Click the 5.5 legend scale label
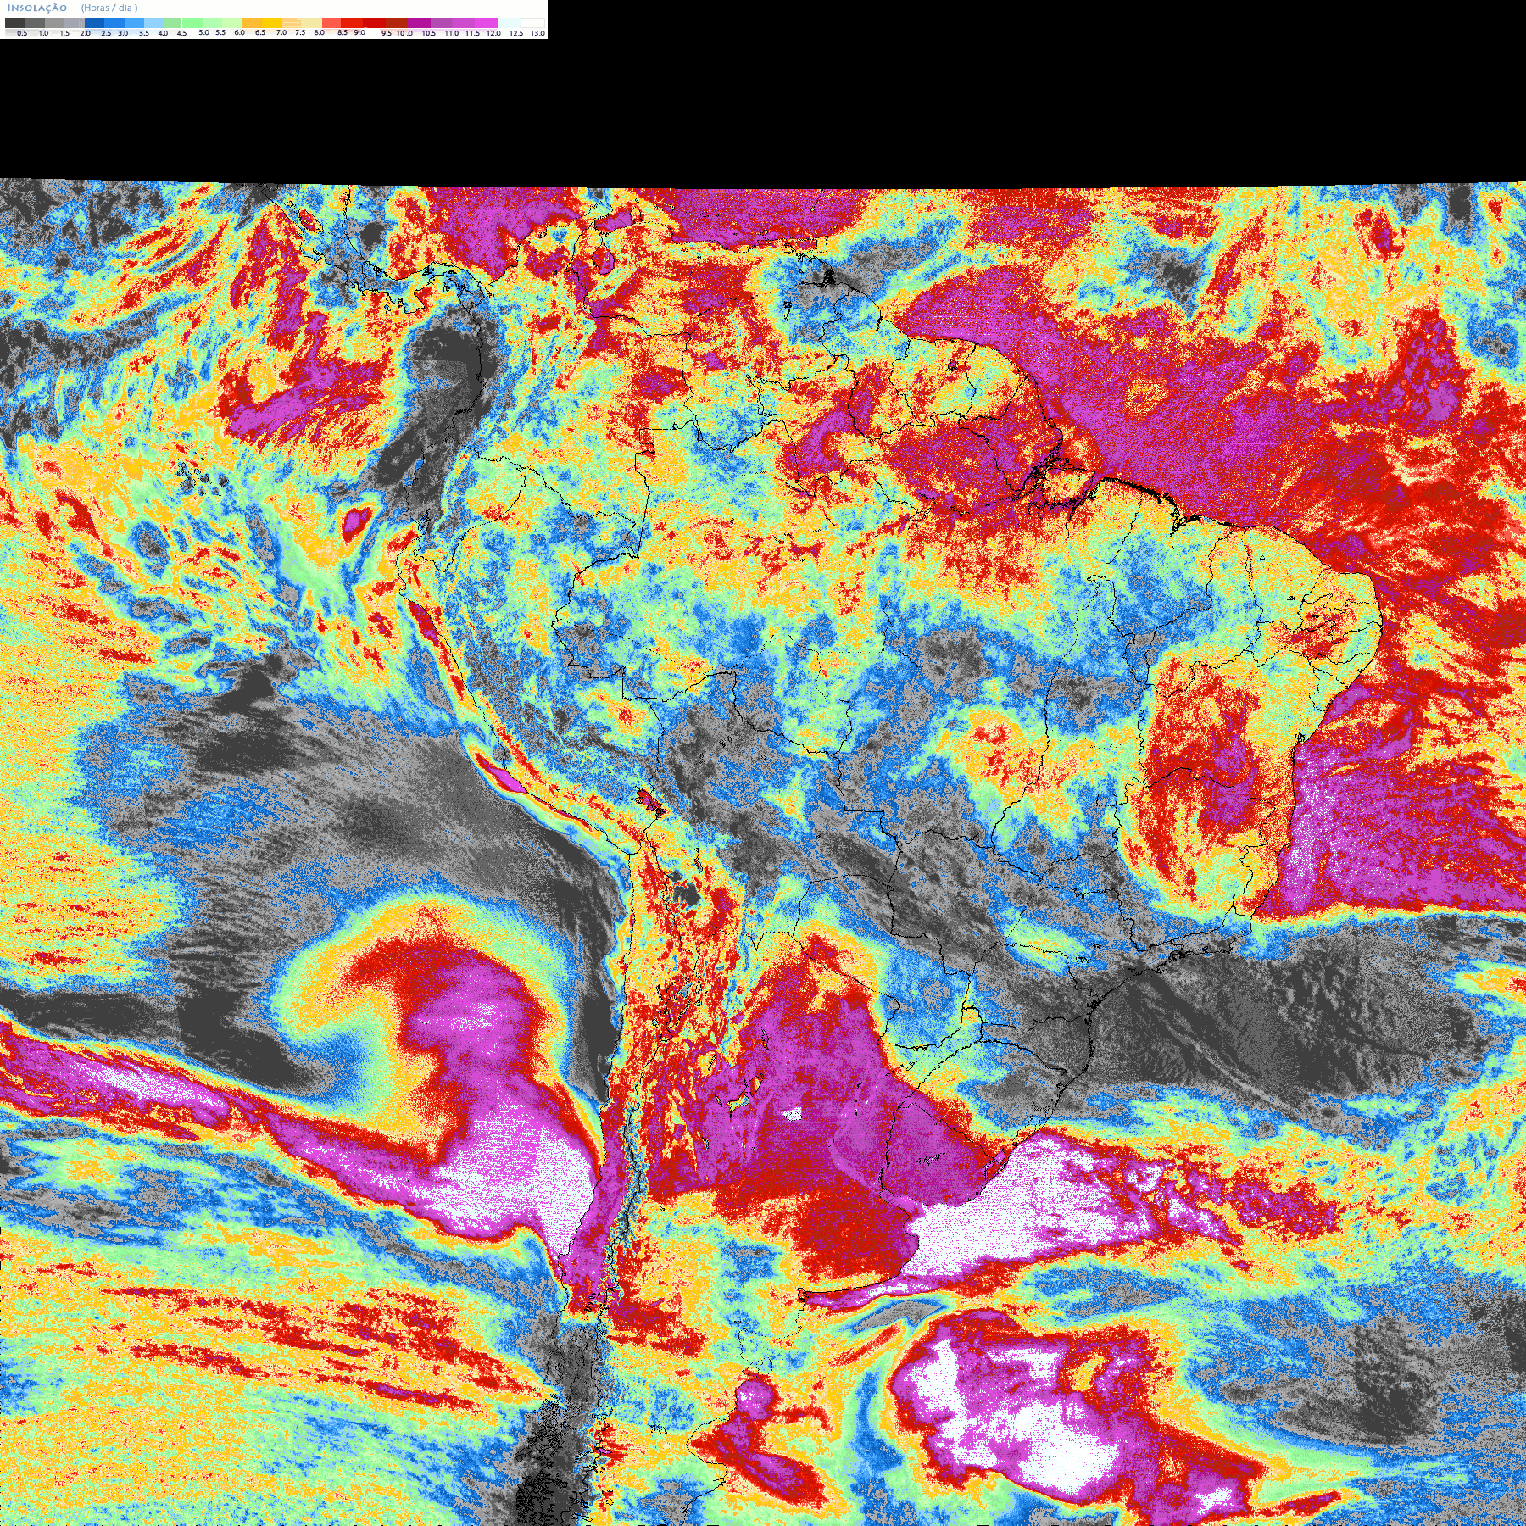The width and height of the screenshot is (1526, 1526). (220, 32)
